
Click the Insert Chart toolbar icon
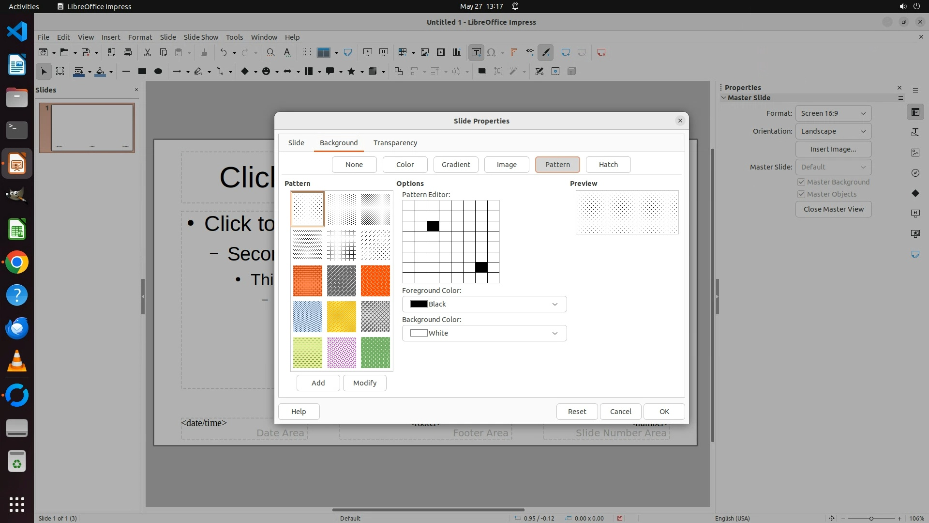[457, 53]
